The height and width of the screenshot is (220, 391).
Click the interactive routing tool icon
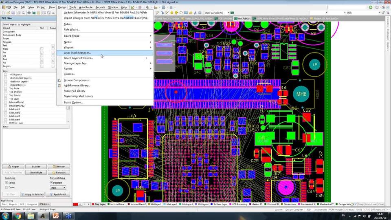click(x=158, y=13)
